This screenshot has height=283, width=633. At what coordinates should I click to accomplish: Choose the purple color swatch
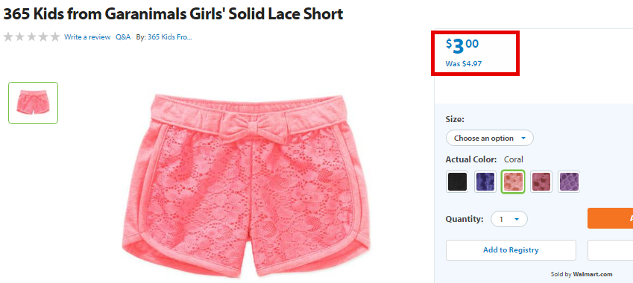[569, 182]
